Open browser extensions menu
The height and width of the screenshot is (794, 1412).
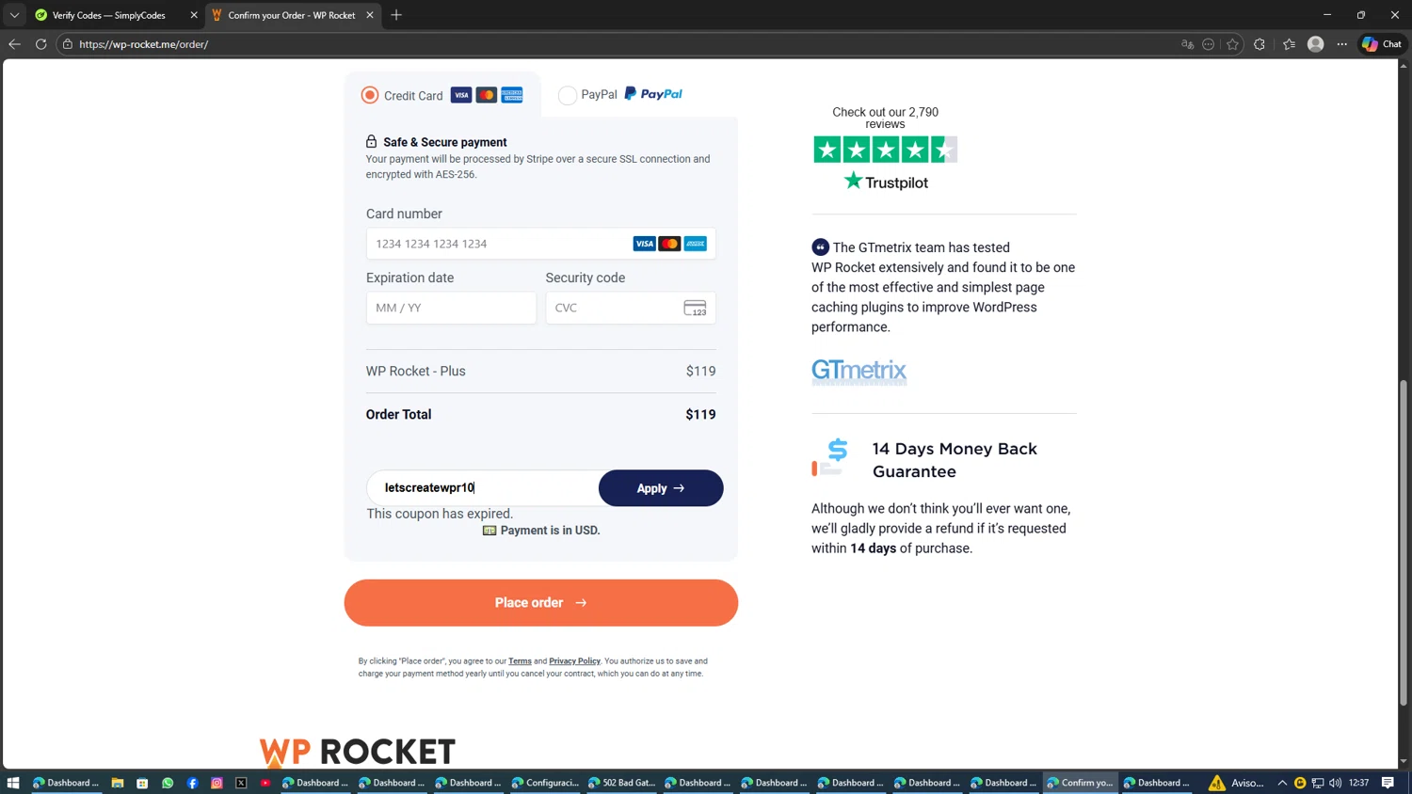pos(1260,44)
